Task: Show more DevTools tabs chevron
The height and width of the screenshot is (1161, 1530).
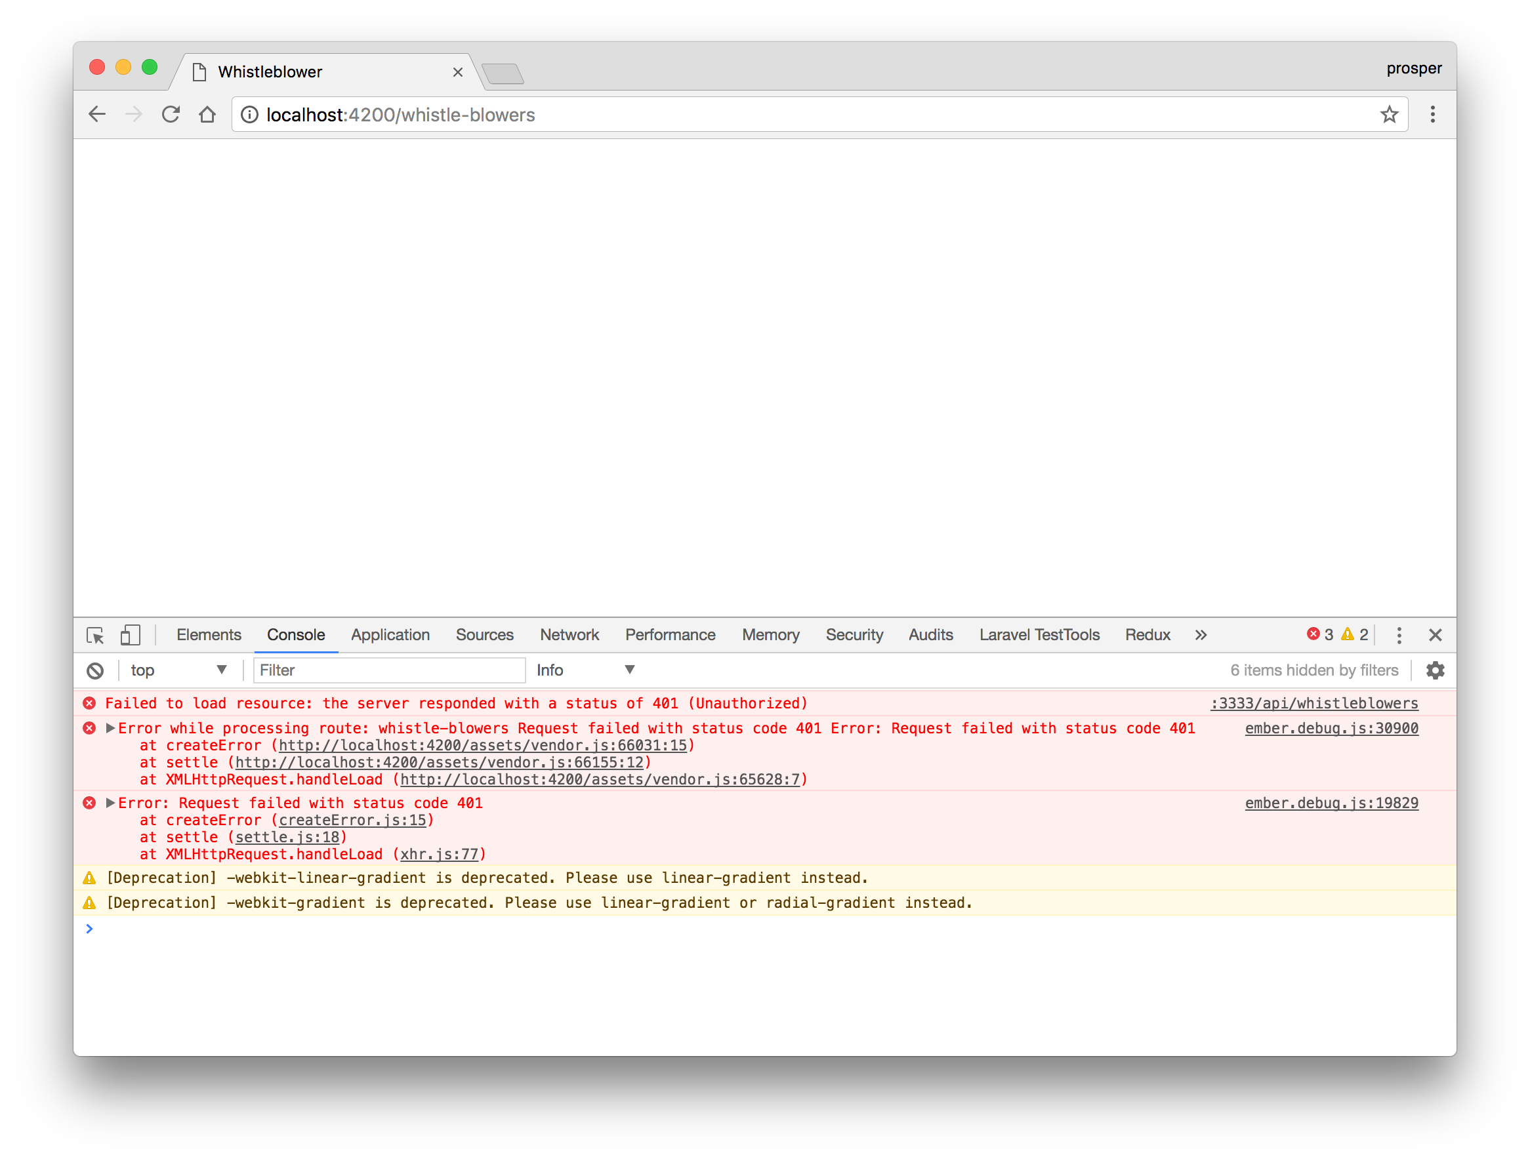Action: pos(1201,635)
